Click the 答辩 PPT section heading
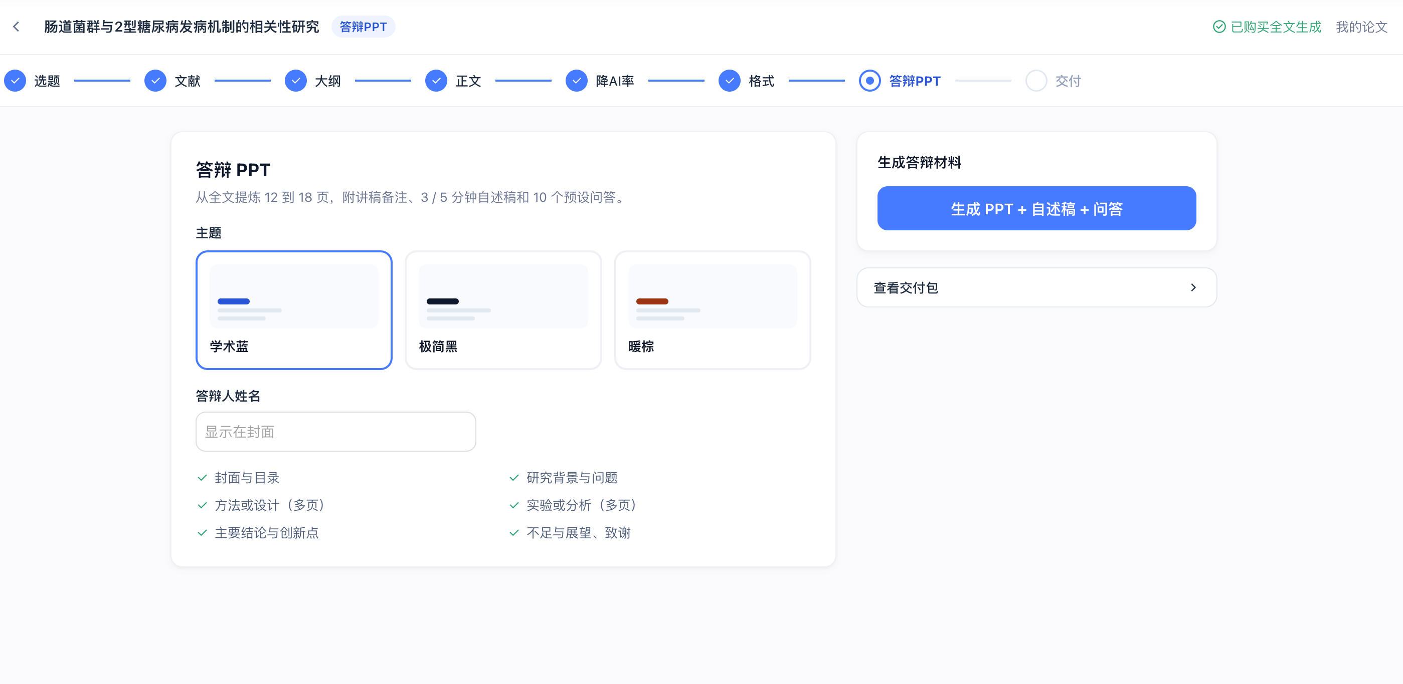This screenshot has width=1403, height=684. (x=233, y=170)
